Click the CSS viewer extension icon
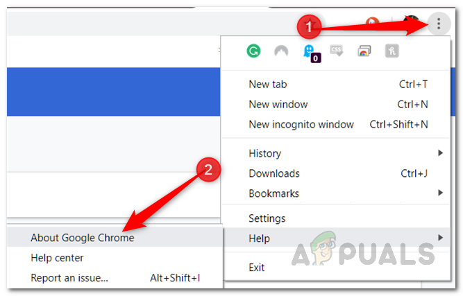Screen dimensions: 463x296 tap(337, 51)
